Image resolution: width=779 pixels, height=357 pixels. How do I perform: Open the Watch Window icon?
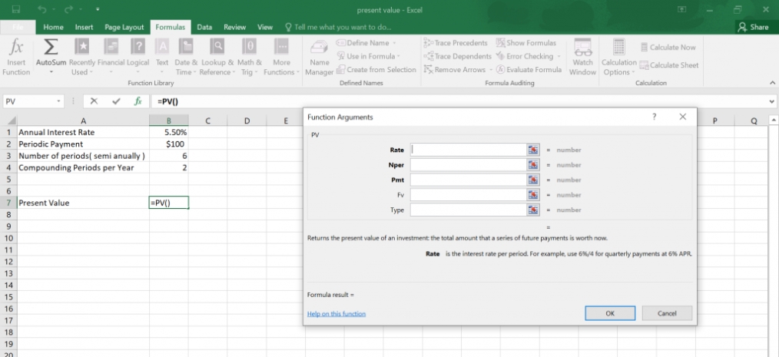pos(583,48)
